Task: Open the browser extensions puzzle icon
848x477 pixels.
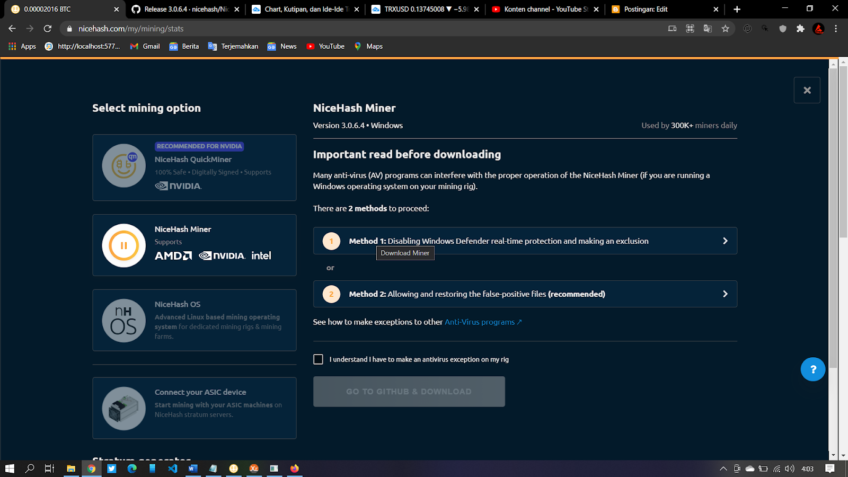Action: pyautogui.click(x=800, y=29)
